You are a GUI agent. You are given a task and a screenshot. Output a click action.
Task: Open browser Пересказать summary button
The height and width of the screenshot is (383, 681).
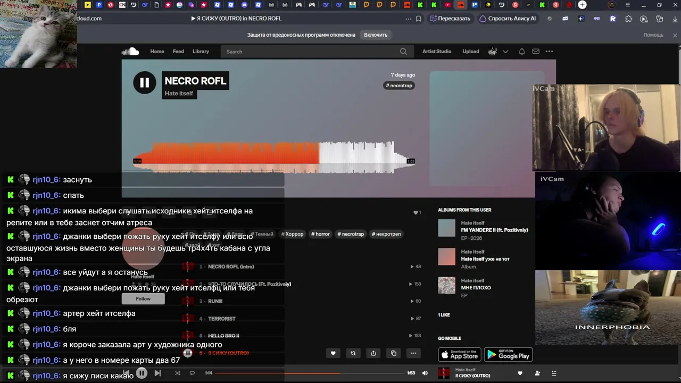pos(450,19)
